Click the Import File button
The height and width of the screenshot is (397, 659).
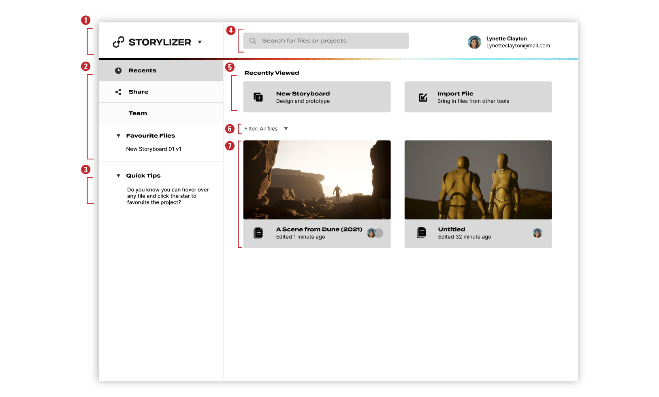tap(478, 97)
